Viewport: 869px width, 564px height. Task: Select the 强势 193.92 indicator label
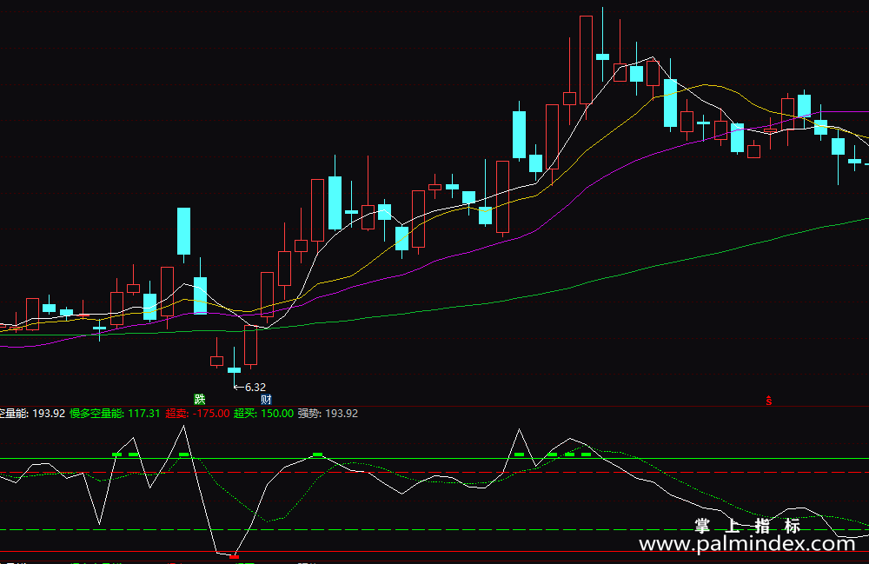pos(328,414)
